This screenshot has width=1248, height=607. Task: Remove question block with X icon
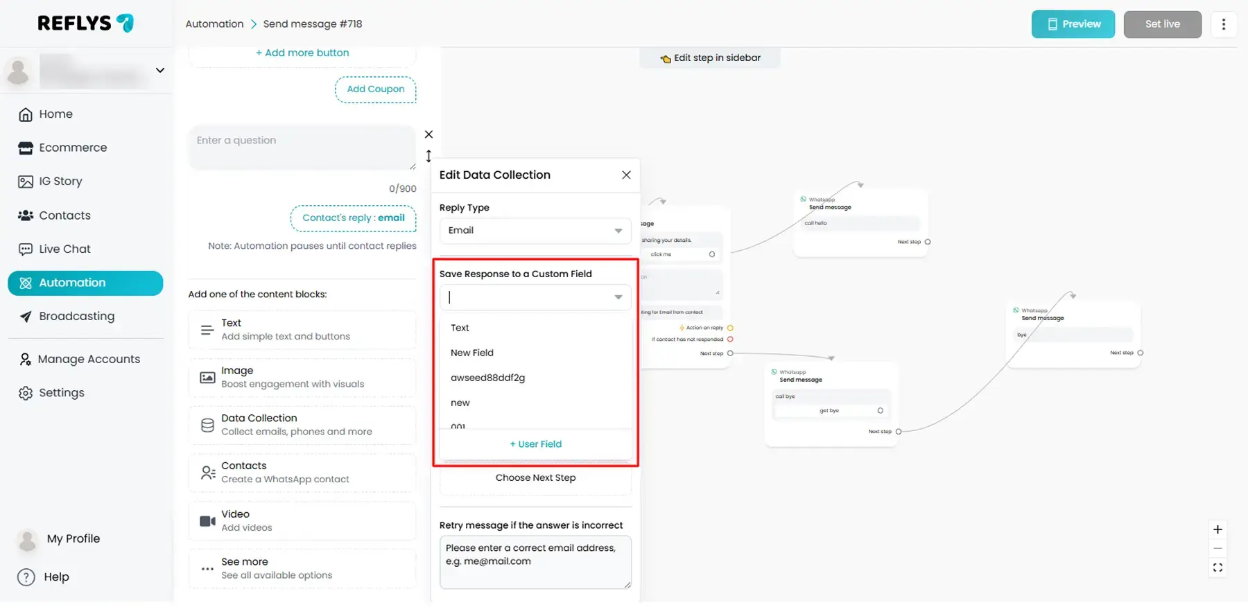(x=428, y=134)
